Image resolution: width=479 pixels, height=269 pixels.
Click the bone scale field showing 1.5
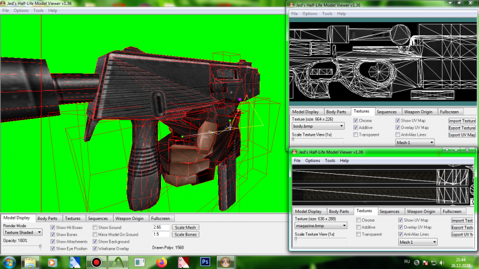point(160,234)
